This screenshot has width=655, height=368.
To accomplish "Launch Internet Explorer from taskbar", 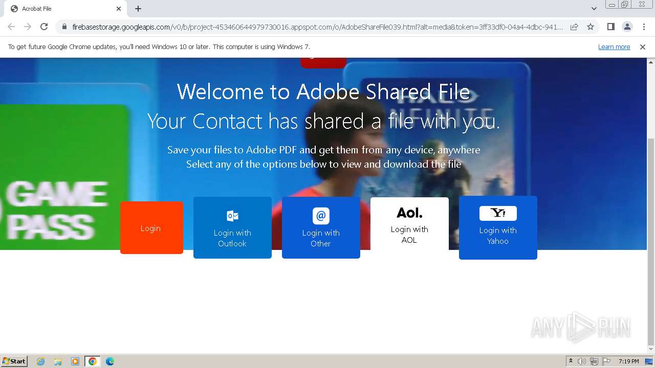I will pyautogui.click(x=41, y=361).
